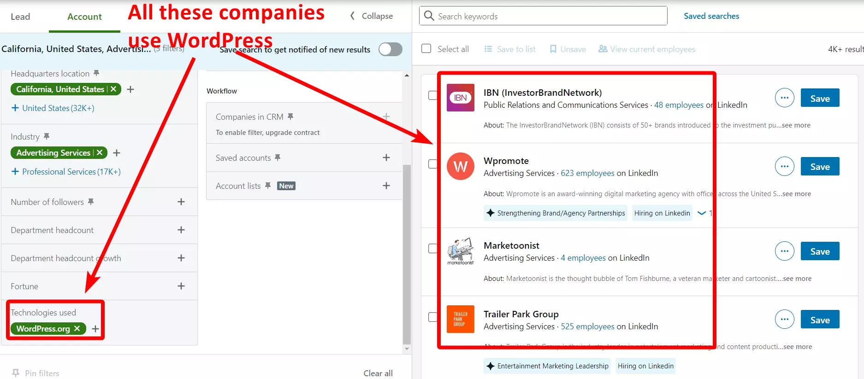Open Wpromote company logo
864x379 pixels.
pyautogui.click(x=461, y=166)
